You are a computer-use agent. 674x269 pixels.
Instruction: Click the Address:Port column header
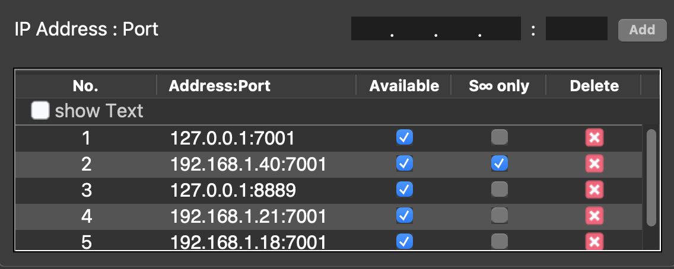click(220, 86)
